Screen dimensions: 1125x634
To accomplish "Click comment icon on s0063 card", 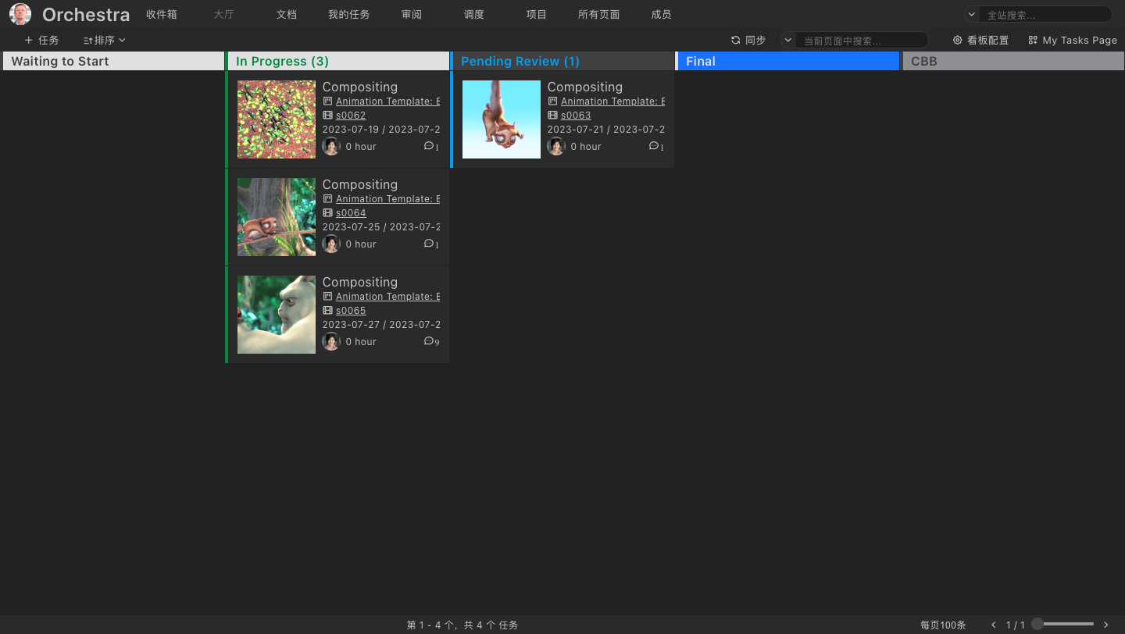I will 654,146.
